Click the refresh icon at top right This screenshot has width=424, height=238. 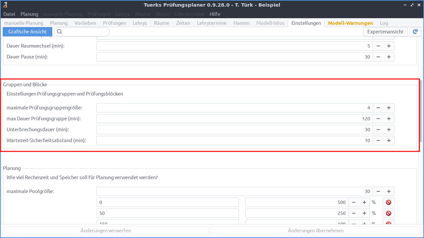tap(415, 31)
